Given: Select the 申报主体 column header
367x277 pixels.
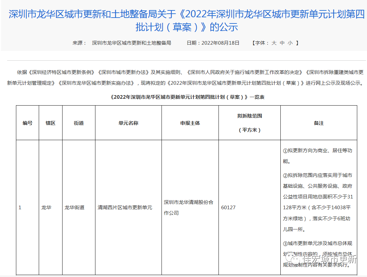Looking at the screenshot, I should click(x=190, y=123).
